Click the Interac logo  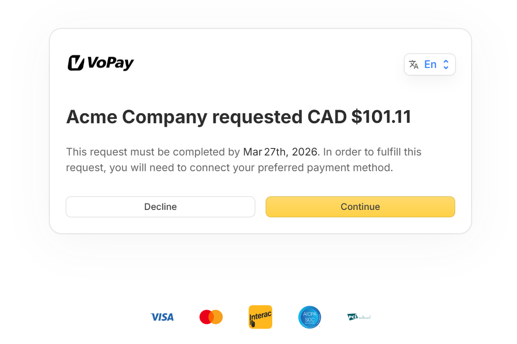pos(260,317)
